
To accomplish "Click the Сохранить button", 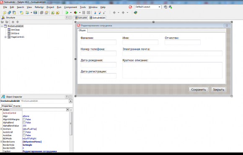I will click(x=199, y=90).
